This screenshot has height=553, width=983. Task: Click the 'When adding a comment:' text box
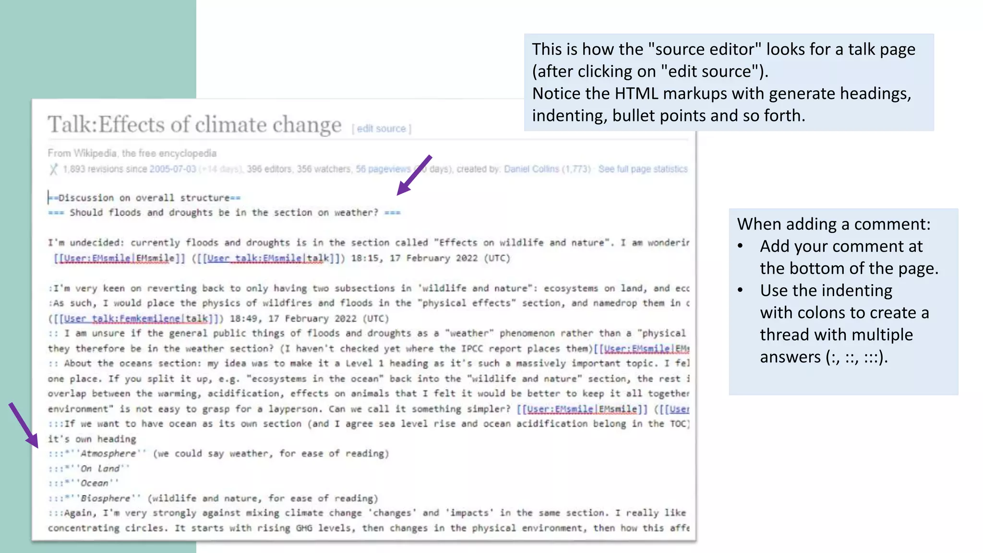pos(843,301)
